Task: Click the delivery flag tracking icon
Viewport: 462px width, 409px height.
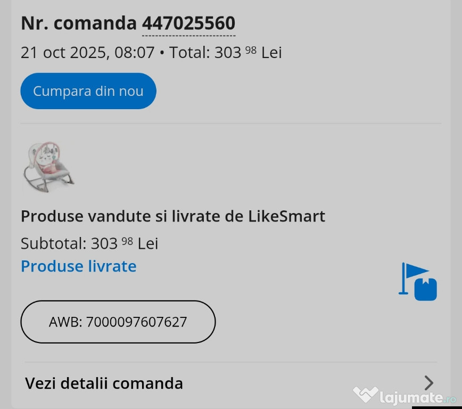Action: [417, 282]
